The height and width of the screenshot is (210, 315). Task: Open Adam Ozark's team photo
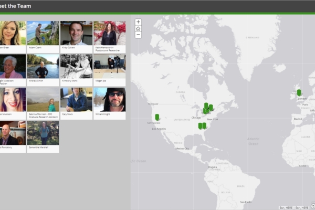tap(43, 33)
